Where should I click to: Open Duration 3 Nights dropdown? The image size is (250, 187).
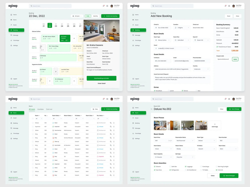[182, 28]
